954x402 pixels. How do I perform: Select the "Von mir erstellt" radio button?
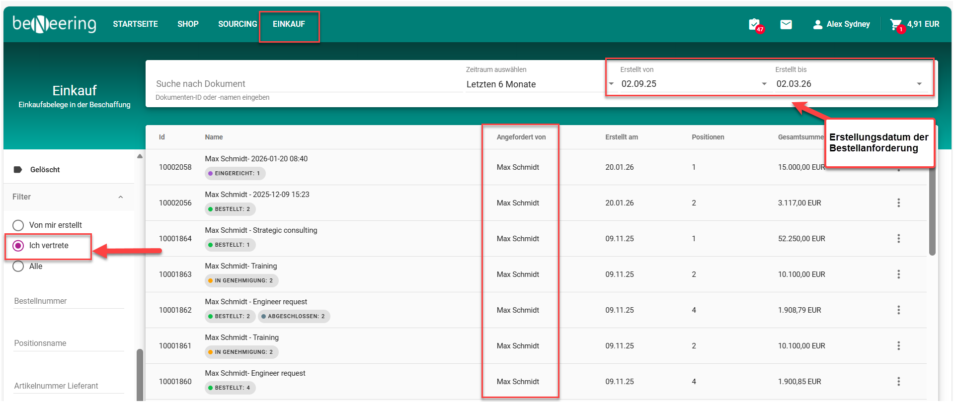(x=18, y=225)
